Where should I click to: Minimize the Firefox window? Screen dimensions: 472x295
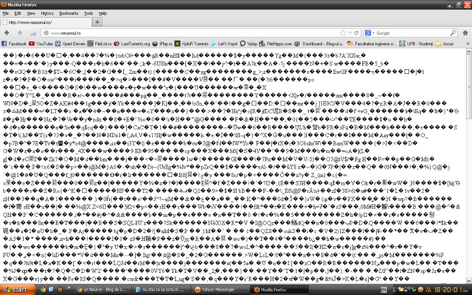[x=450, y=5]
